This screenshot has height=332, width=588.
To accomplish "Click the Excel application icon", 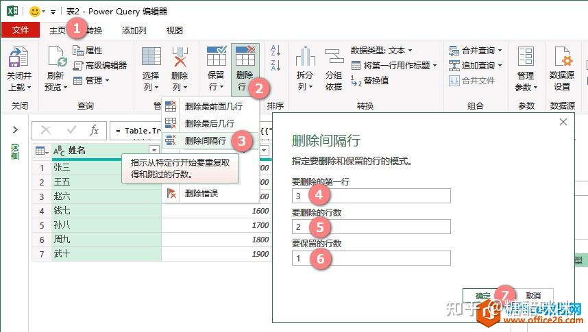I will pyautogui.click(x=12, y=10).
